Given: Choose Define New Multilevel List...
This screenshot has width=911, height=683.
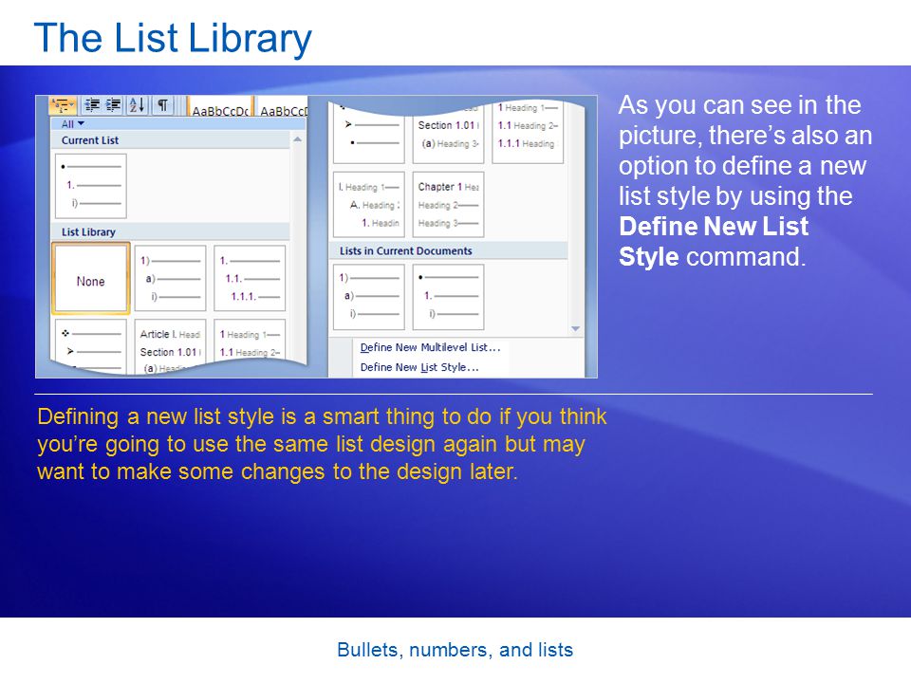Looking at the screenshot, I should tap(430, 347).
